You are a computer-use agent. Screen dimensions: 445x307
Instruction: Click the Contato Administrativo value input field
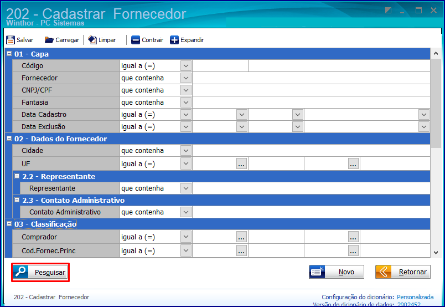[311, 212]
